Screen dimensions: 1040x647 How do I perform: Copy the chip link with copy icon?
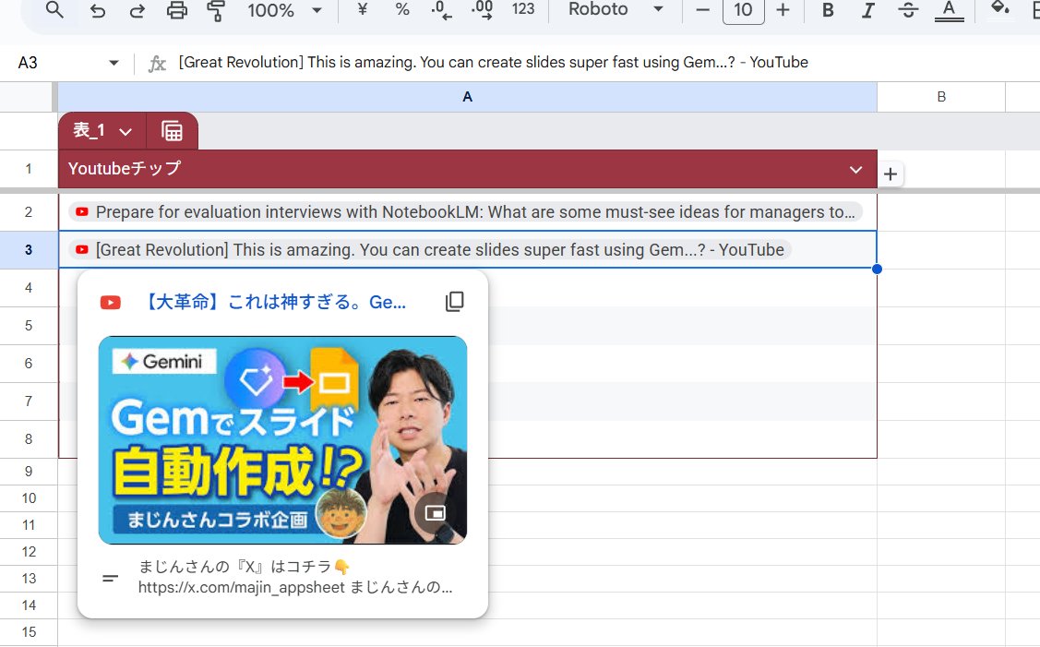point(455,302)
